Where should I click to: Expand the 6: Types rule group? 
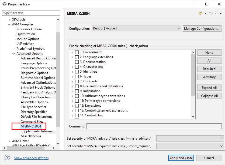click(x=72, y=77)
